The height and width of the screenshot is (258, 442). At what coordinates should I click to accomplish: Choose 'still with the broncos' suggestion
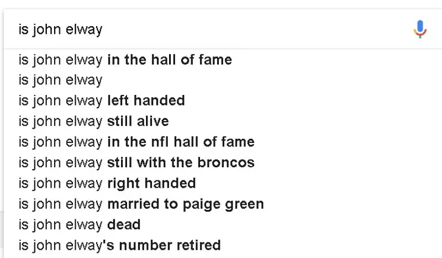222,163
